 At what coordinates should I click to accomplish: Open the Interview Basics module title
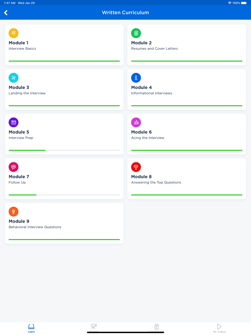[x=22, y=49]
